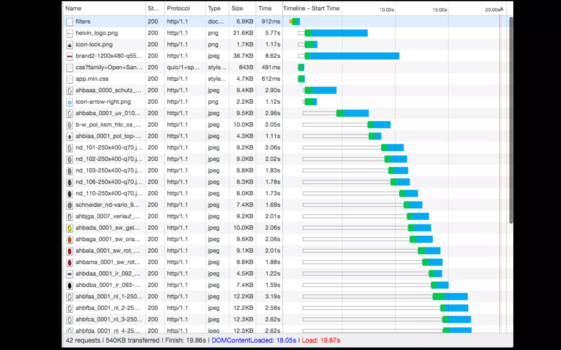Open Timeline – Start Time column header
The image size is (561, 350).
point(311,8)
